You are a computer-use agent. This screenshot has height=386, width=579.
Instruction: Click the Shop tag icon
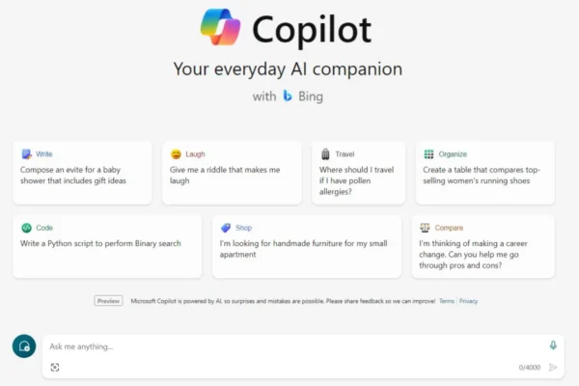226,228
